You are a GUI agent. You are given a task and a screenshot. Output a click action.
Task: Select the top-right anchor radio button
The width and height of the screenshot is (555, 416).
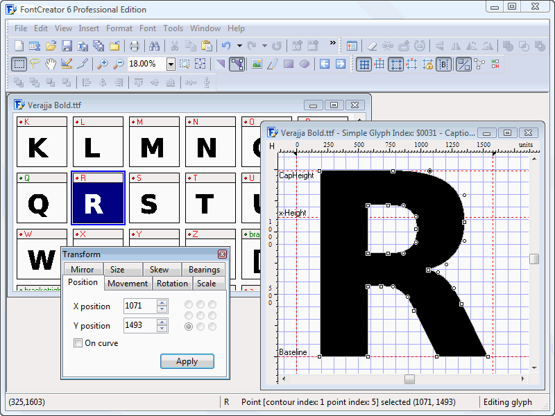212,304
